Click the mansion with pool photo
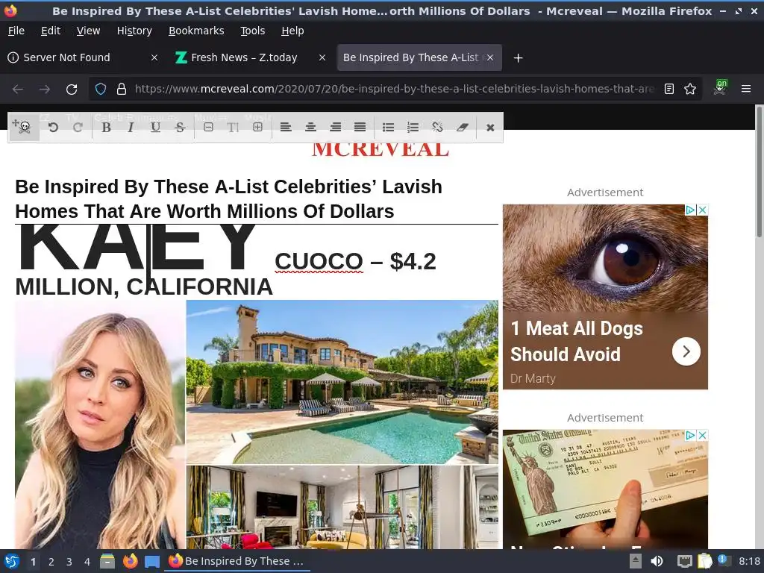The image size is (764, 573). [342, 381]
